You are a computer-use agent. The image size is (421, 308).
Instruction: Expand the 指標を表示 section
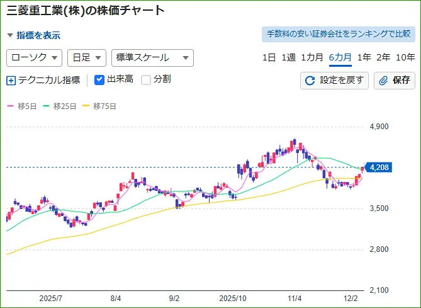34,35
